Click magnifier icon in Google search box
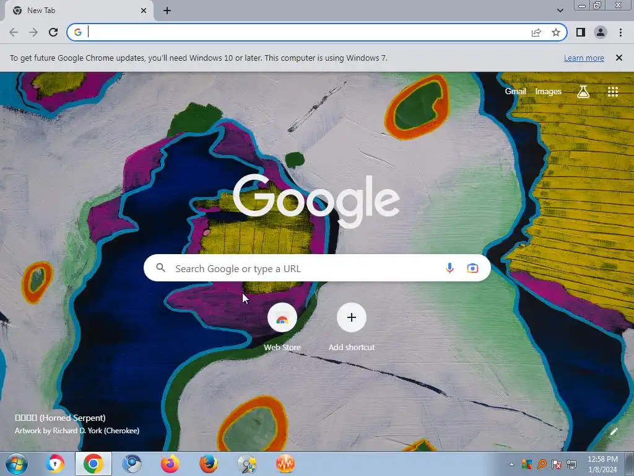 pyautogui.click(x=161, y=268)
